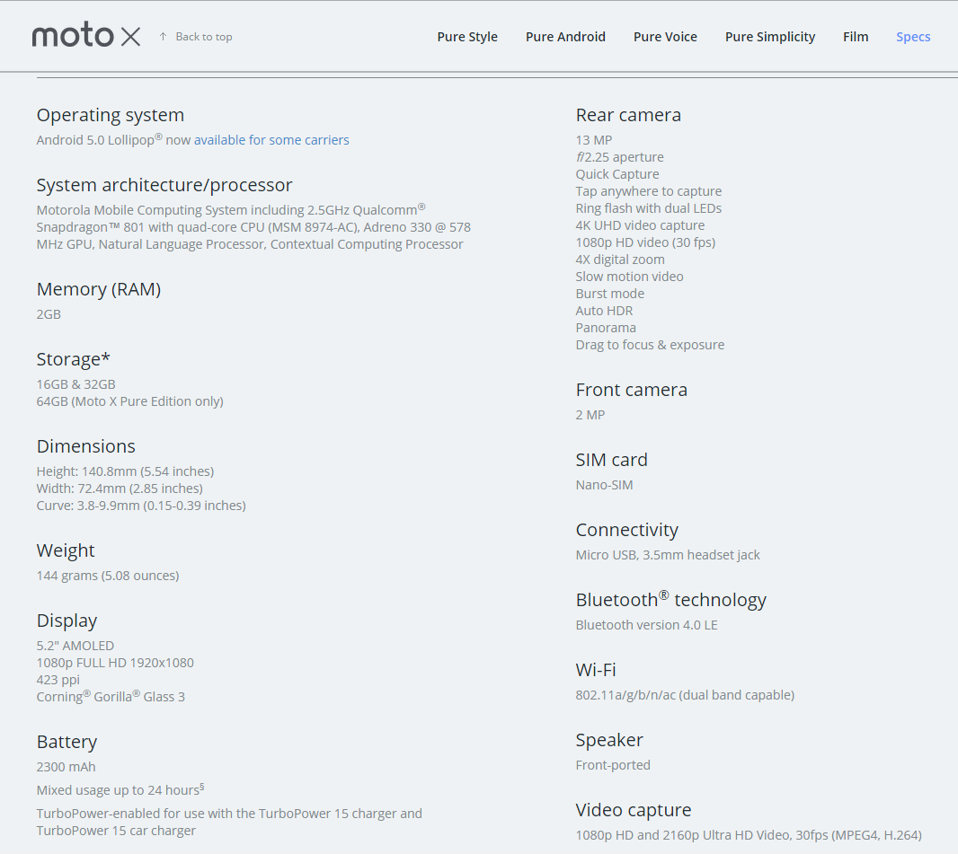The image size is (958, 854).
Task: Click the moto x logo
Action: pos(86,36)
